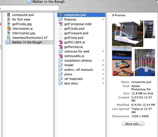Collapse the Preview disclosure triangle

point(113,15)
